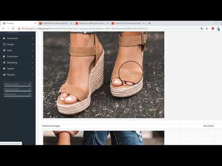Expand the Design menu chevron
The height and width of the screenshot is (166, 222).
point(32,44)
